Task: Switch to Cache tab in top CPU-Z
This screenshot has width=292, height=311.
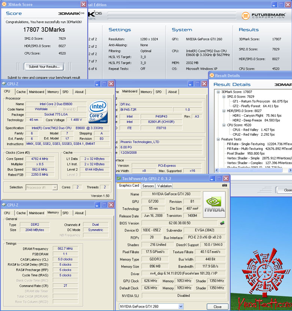Action: pyautogui.click(x=21, y=92)
